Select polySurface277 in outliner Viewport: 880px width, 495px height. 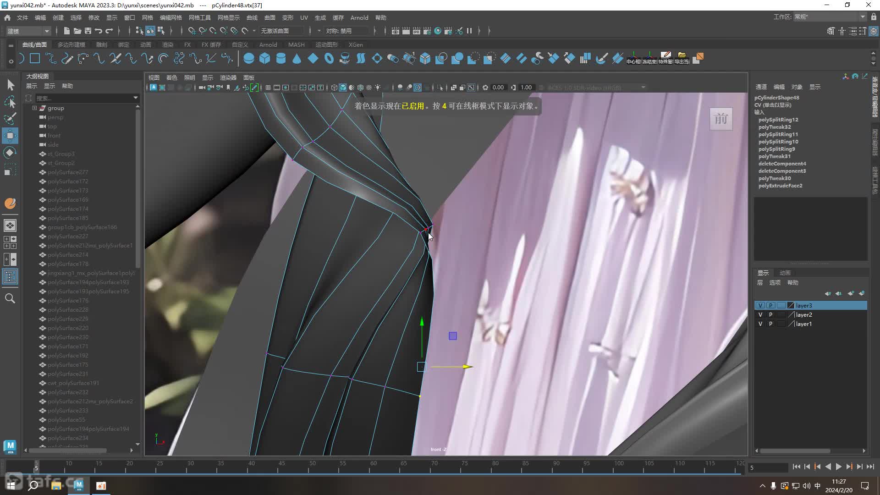coord(68,172)
